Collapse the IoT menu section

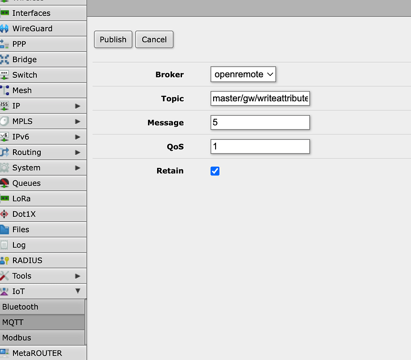[x=78, y=291]
